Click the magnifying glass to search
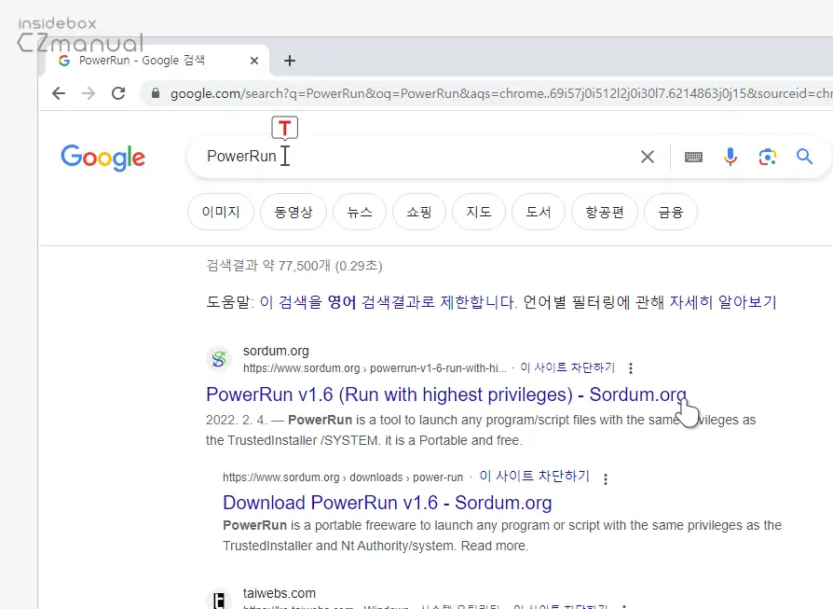Screen dimensions: 833x609 click(804, 157)
